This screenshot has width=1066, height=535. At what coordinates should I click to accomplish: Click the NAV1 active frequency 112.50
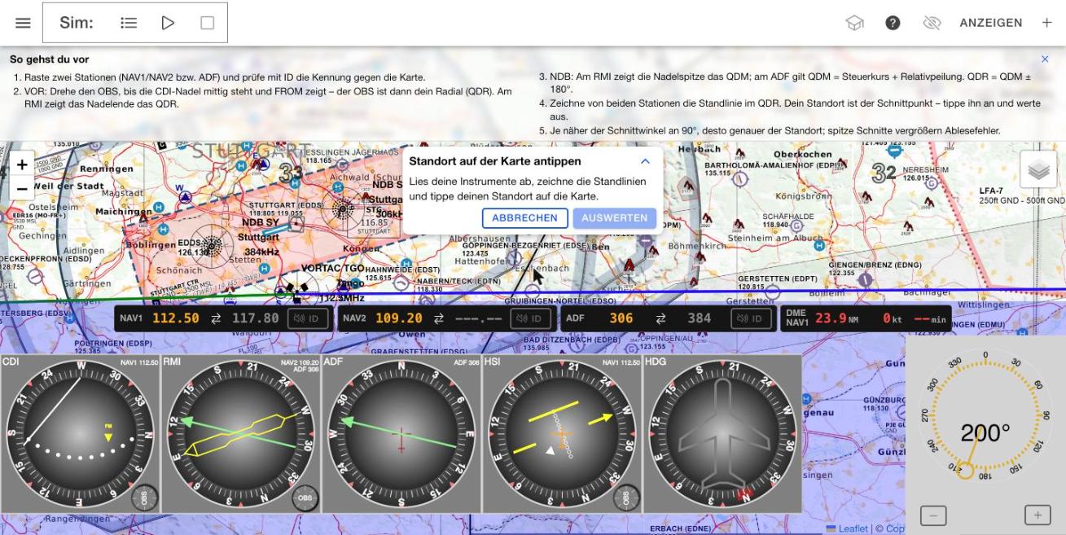(x=175, y=318)
